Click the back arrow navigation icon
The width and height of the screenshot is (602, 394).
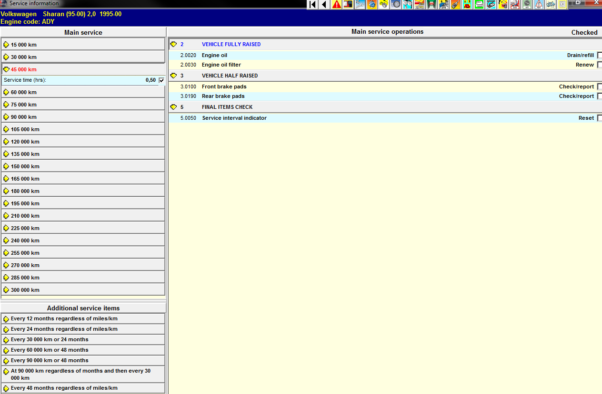pos(324,4)
